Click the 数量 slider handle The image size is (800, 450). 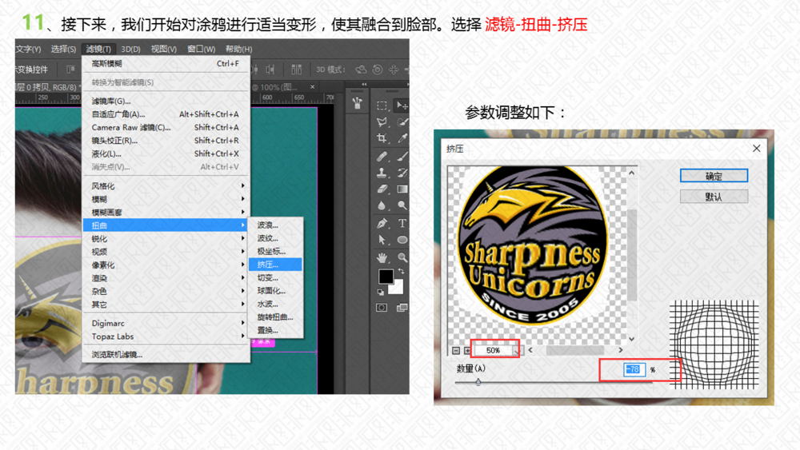coord(478,381)
